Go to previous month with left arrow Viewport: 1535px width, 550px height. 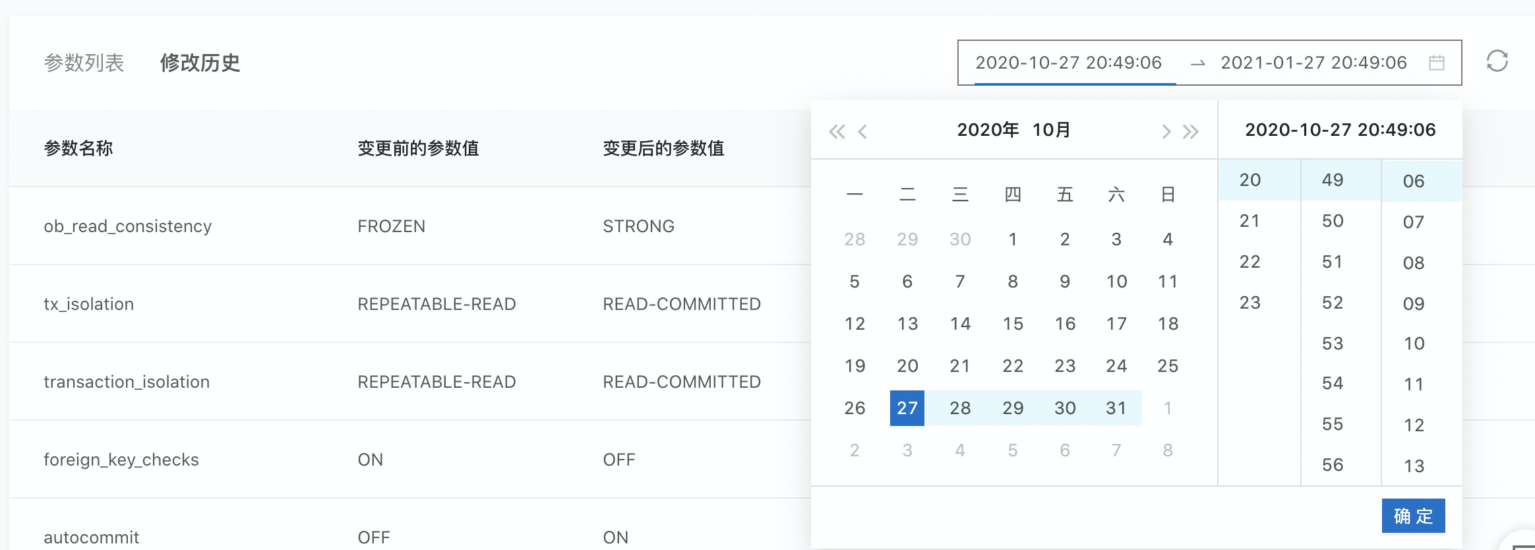click(862, 132)
